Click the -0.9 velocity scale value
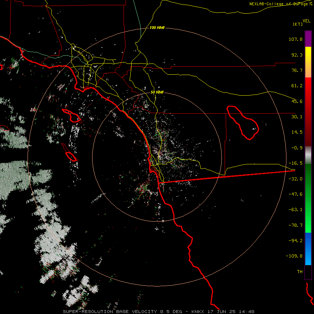Screen dimensions: 314x314 (297, 148)
